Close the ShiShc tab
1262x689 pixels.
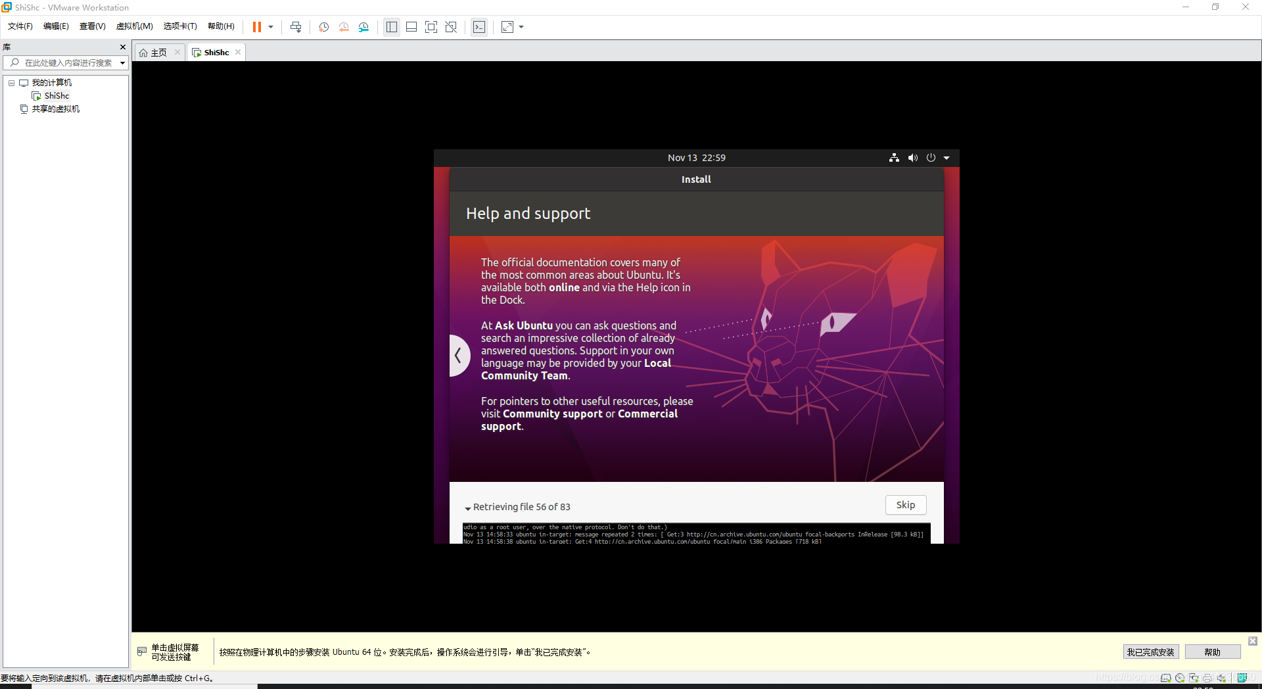(238, 52)
